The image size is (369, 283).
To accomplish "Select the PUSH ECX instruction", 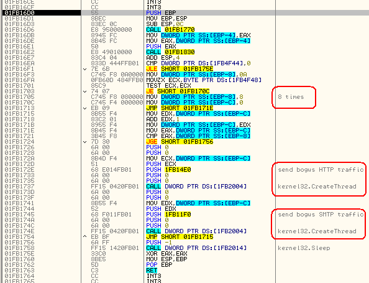I will 161,164.
